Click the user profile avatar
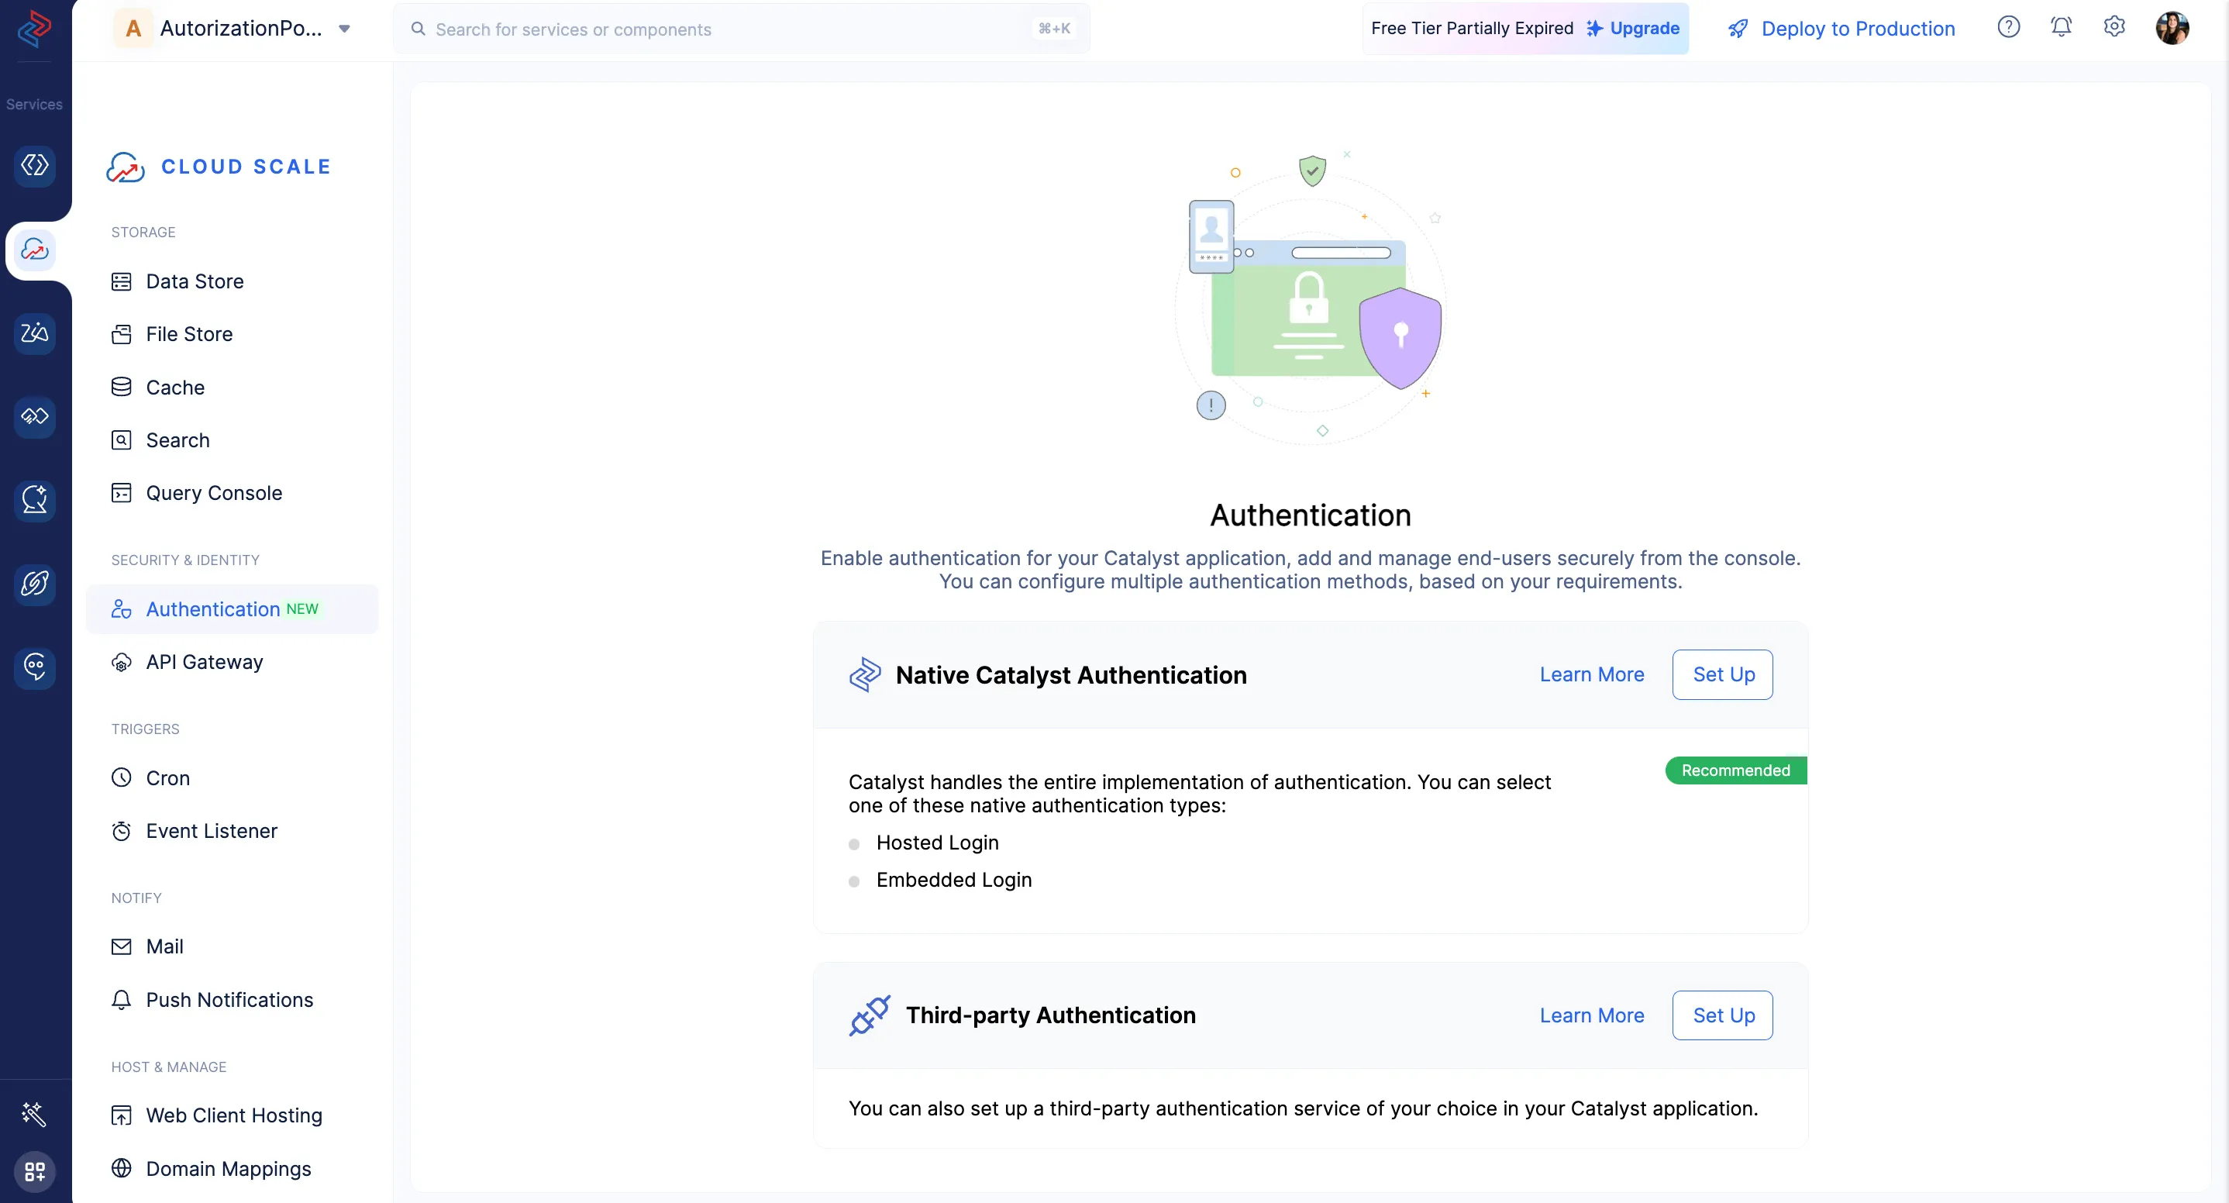This screenshot has height=1203, width=2229. pos(2172,28)
